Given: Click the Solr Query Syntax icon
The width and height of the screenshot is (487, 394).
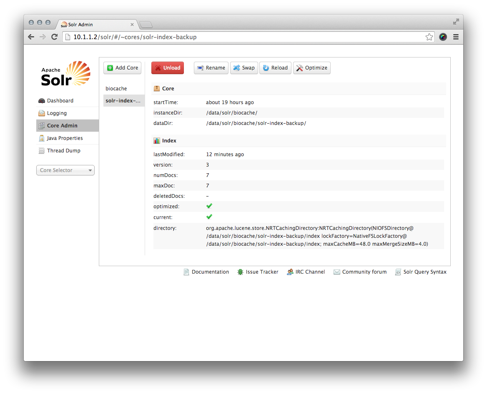Looking at the screenshot, I should [x=398, y=272].
